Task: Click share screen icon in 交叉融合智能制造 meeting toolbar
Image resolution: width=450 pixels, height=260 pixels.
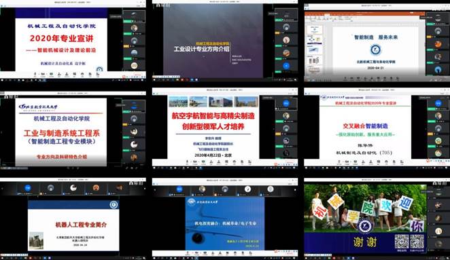Action: point(356,162)
